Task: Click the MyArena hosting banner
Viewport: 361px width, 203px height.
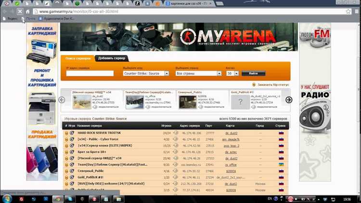Action: [x=179, y=37]
